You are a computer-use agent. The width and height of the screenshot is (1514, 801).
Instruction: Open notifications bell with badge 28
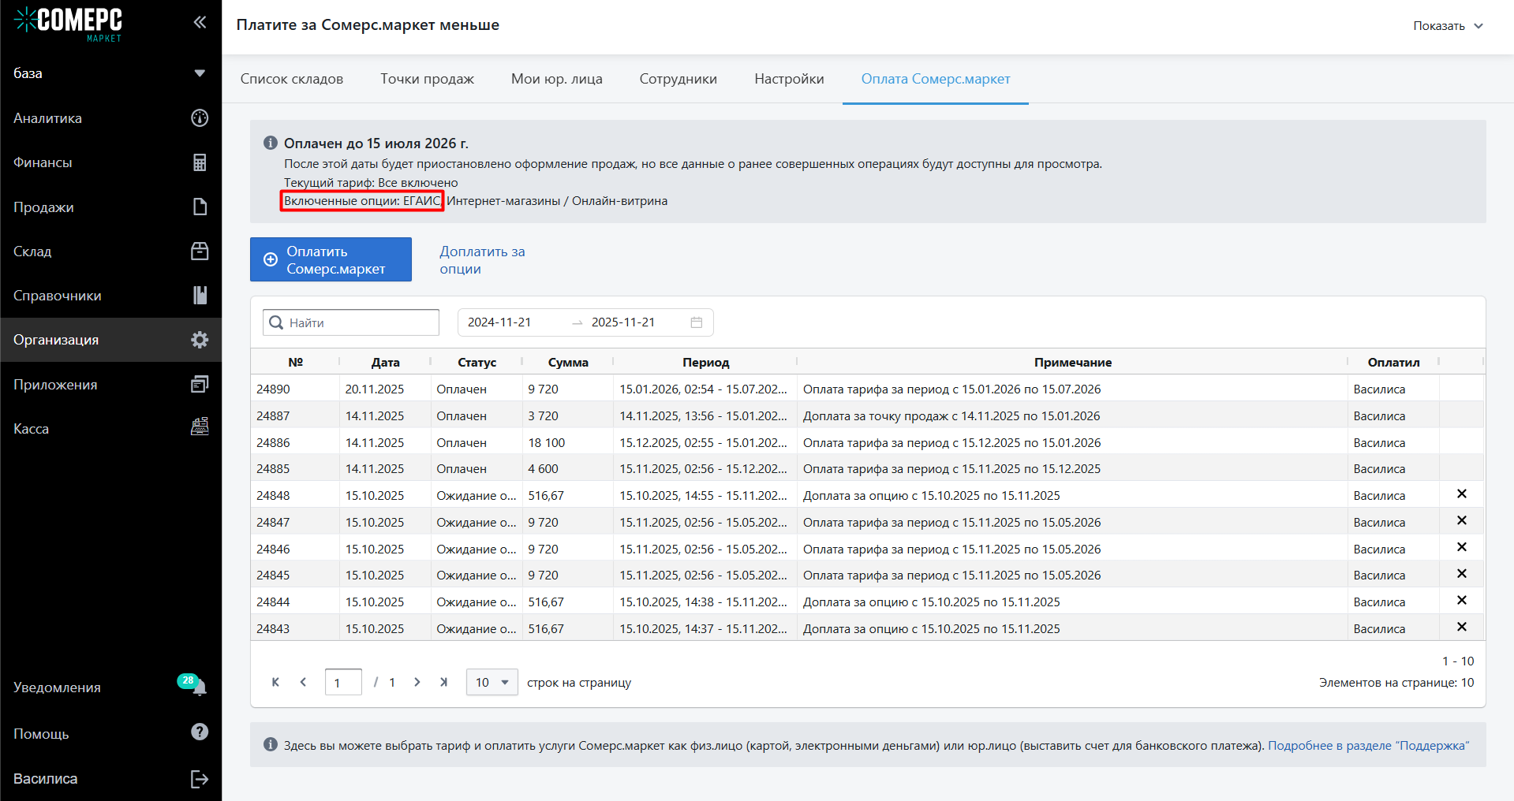199,687
